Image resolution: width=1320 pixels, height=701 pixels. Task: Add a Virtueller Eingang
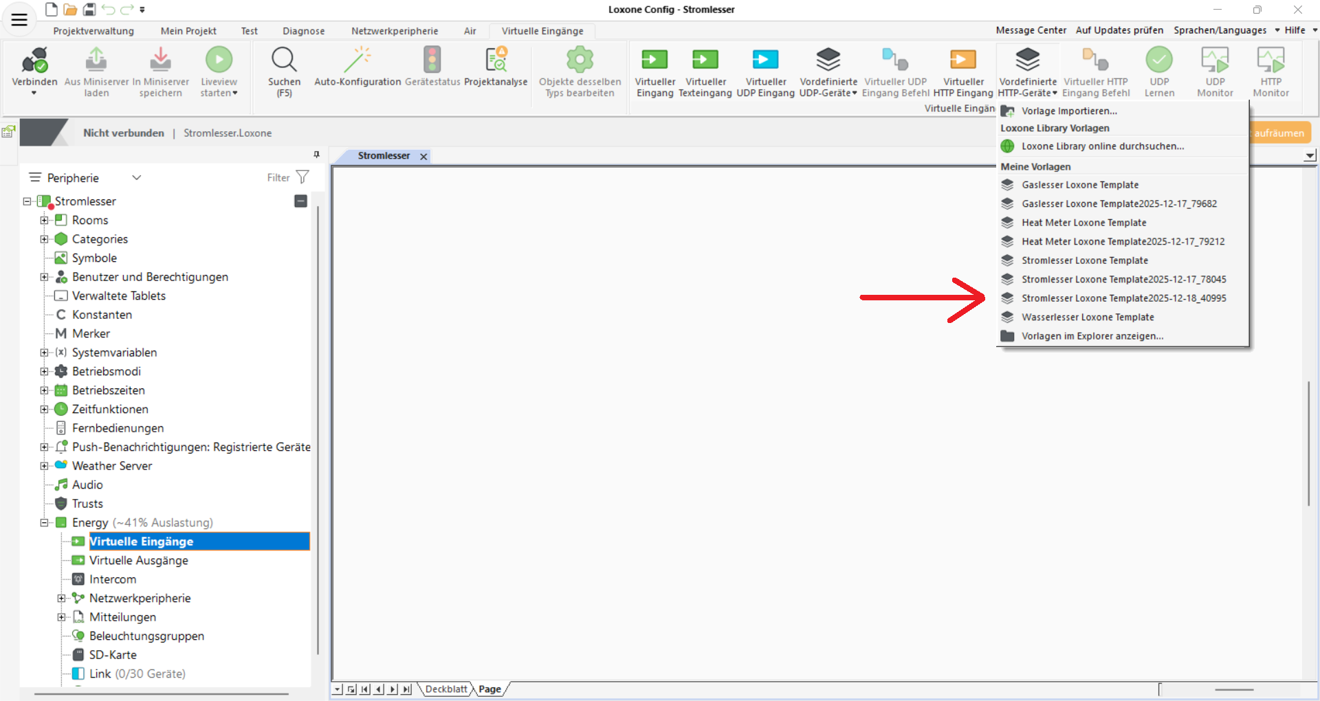[x=654, y=60]
